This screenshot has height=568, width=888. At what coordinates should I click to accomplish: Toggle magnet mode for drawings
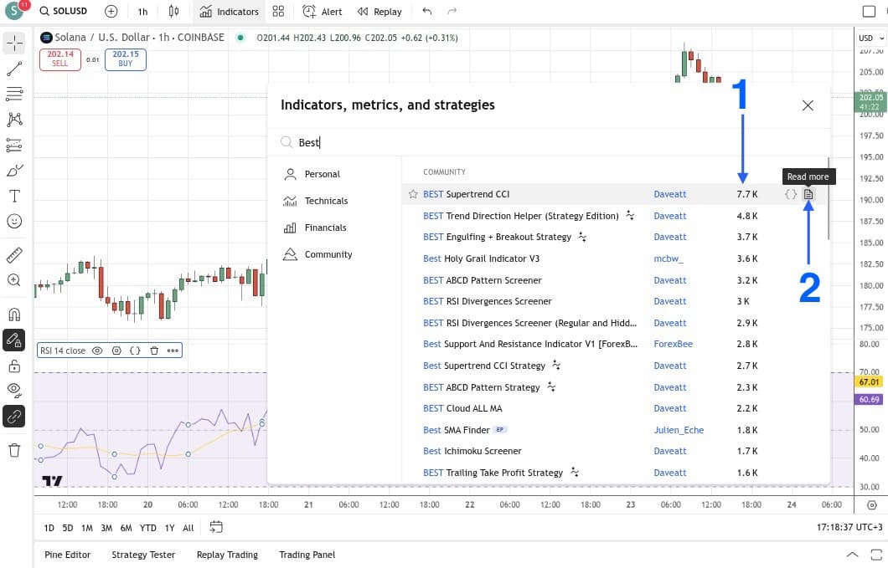14,314
